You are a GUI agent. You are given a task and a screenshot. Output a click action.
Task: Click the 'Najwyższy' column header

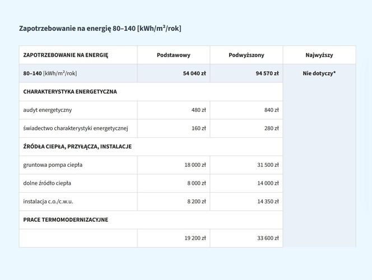(319, 55)
